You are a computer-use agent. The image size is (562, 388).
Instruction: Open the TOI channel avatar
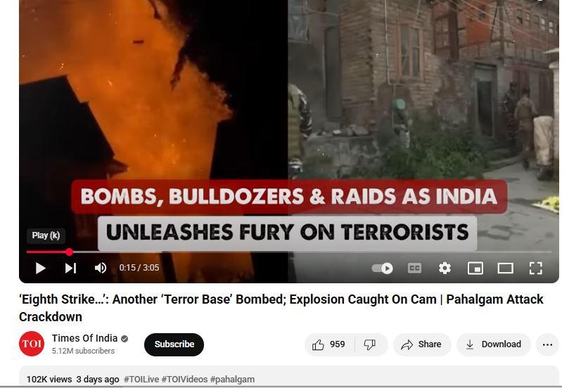(x=32, y=344)
